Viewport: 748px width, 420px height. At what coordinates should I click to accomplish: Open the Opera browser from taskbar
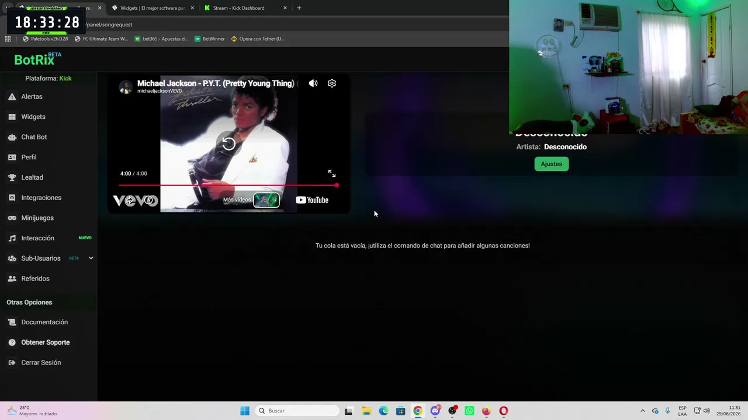click(504, 411)
